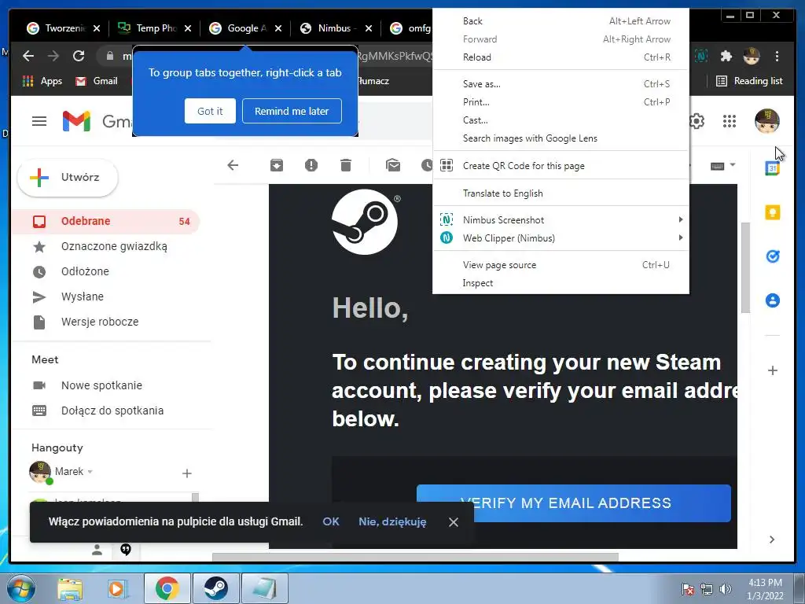
Task: Open the Apps bookmark shortcut
Action: point(42,81)
